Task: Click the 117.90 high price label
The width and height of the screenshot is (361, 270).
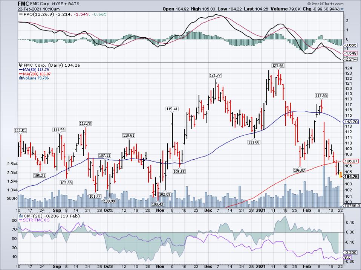Action: pyautogui.click(x=321, y=96)
